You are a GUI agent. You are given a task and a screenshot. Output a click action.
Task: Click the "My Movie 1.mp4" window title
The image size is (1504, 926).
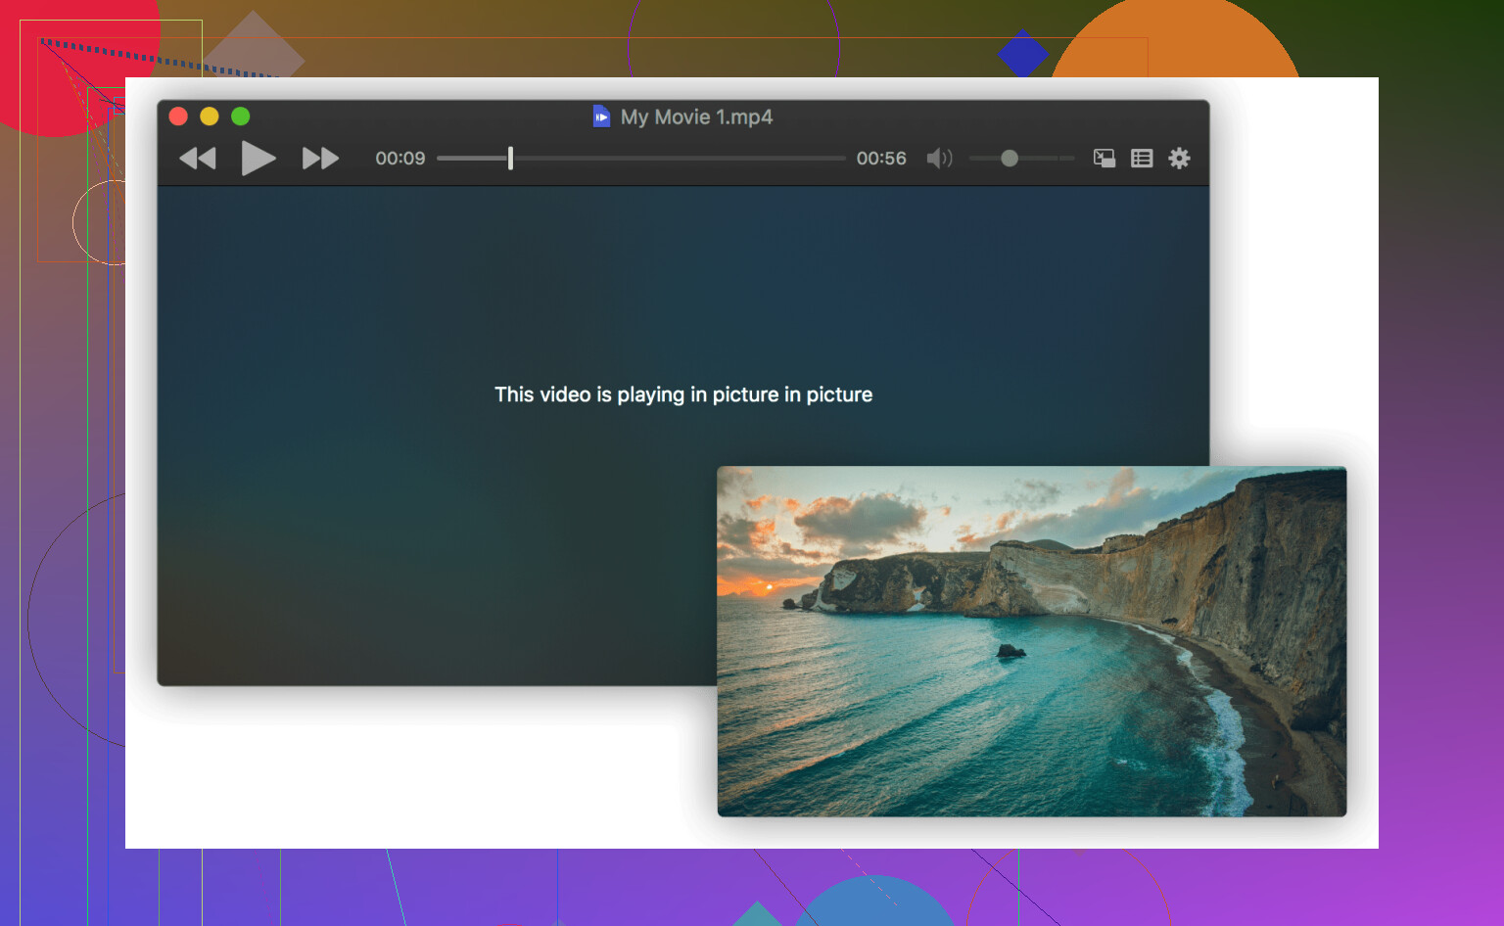click(x=696, y=117)
